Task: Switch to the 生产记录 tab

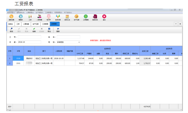Action: coord(36,24)
